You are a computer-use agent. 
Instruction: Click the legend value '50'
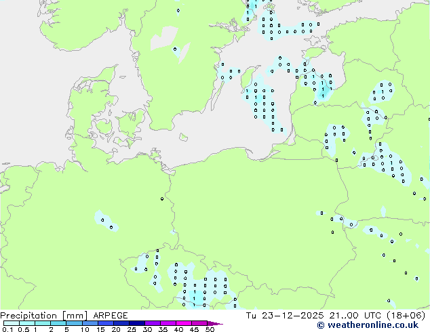pyautogui.click(x=210, y=329)
